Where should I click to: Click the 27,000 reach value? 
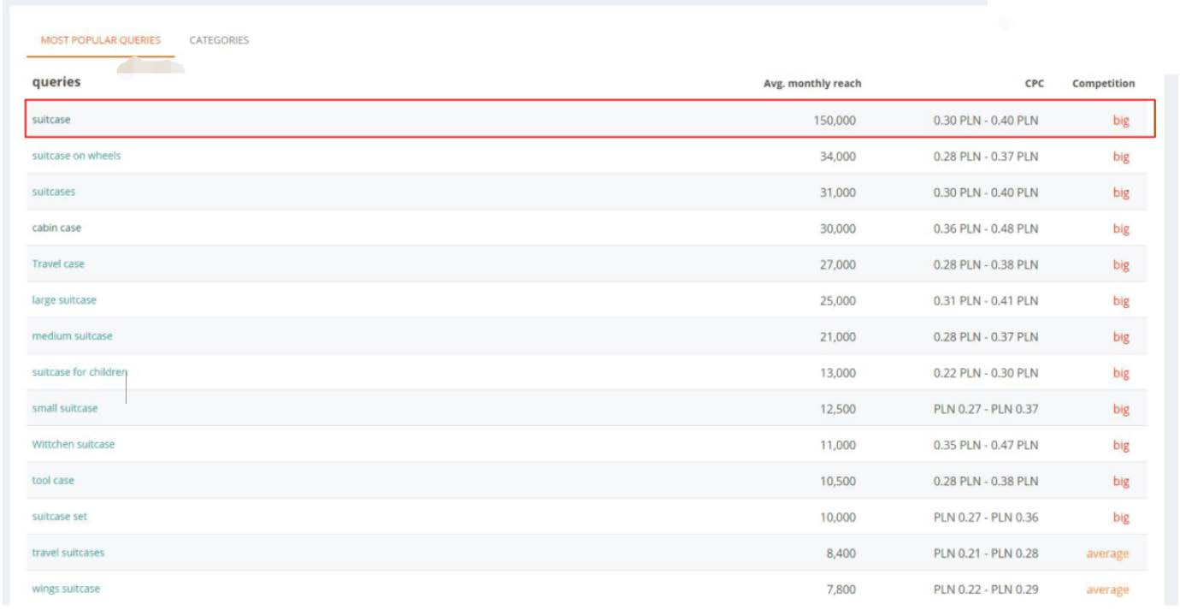click(x=838, y=264)
